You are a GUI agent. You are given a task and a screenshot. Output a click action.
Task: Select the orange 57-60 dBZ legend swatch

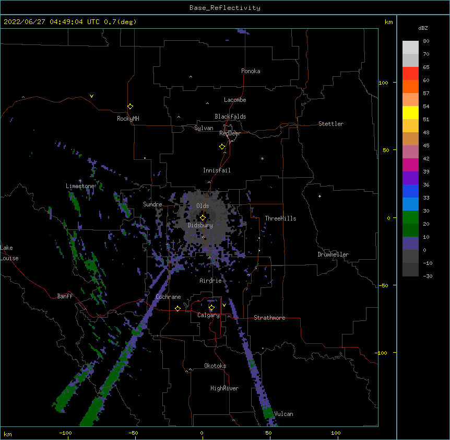coord(410,86)
